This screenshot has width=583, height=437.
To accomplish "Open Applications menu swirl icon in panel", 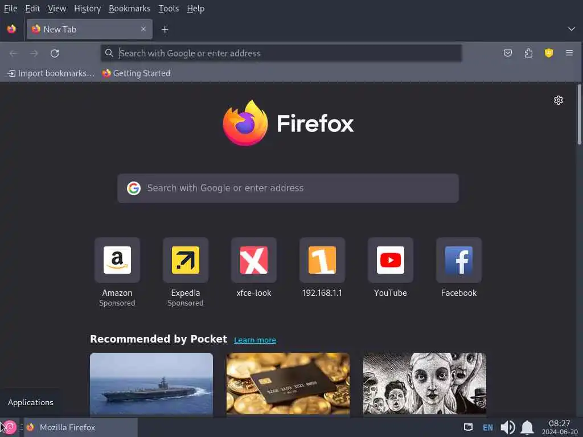I will (x=10, y=427).
